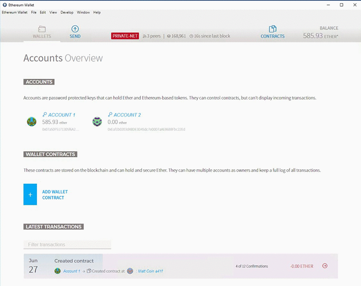361x286 pixels.
Task: Open the File menu
Action: 33,13
